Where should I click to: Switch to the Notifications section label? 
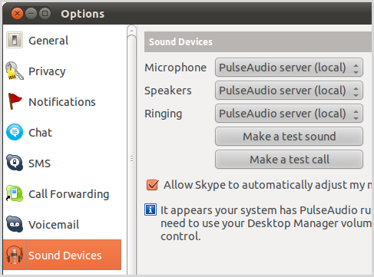[x=62, y=102]
